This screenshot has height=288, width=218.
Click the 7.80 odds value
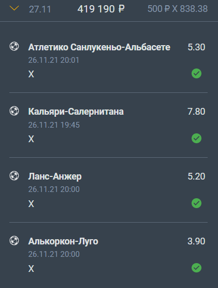(x=196, y=112)
